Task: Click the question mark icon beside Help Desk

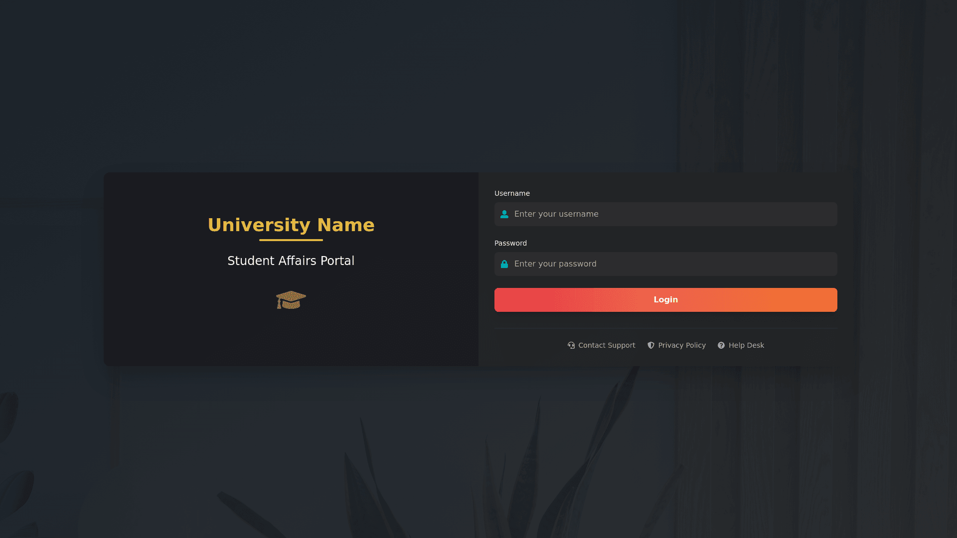Action: (721, 345)
